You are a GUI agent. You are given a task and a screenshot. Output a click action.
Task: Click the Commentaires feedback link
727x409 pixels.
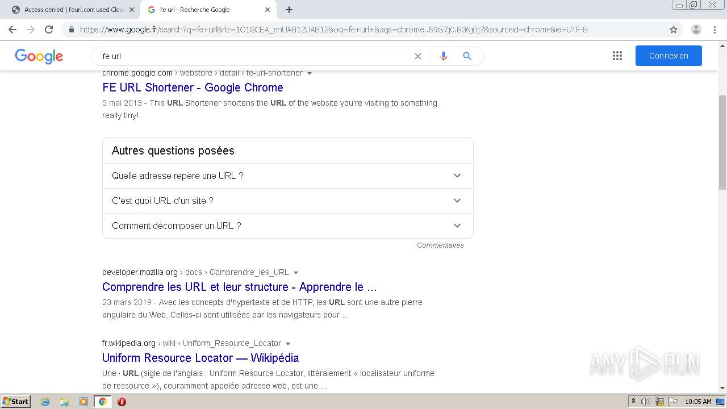(440, 245)
